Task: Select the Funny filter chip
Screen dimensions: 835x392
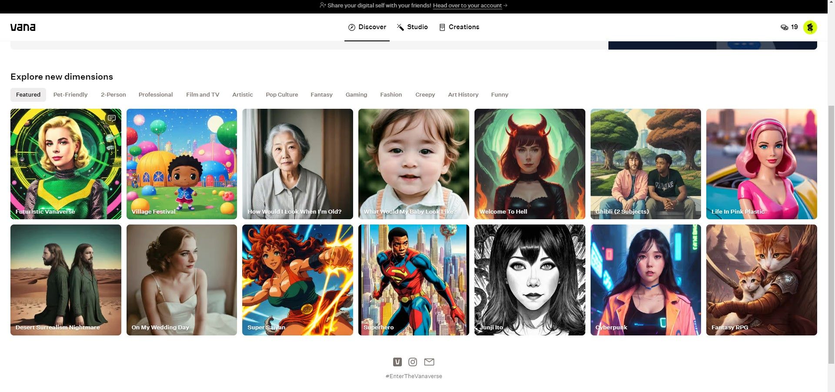Action: click(x=499, y=94)
